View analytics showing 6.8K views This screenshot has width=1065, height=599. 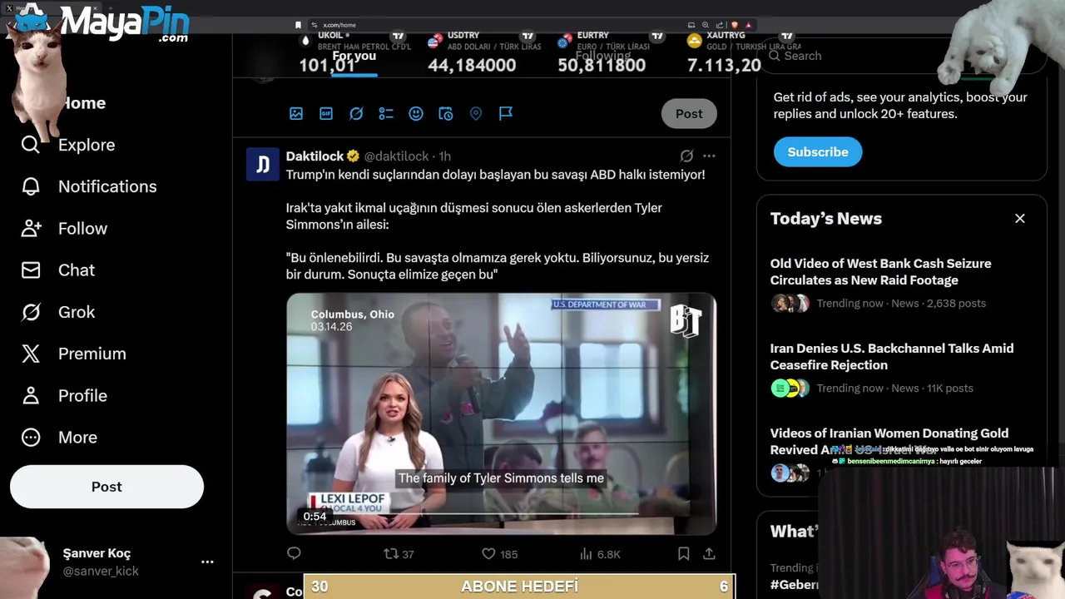600,553
